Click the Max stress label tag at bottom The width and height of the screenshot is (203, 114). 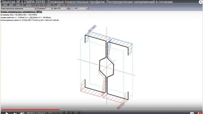121,106
